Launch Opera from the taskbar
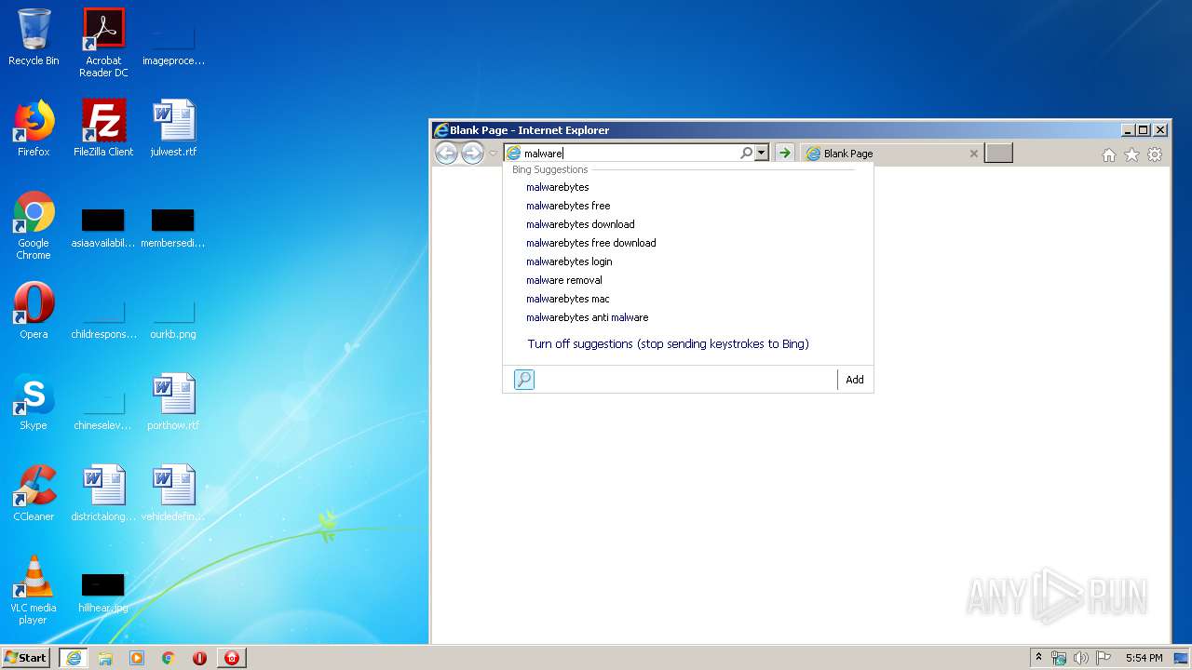The width and height of the screenshot is (1192, 670). pyautogui.click(x=199, y=658)
